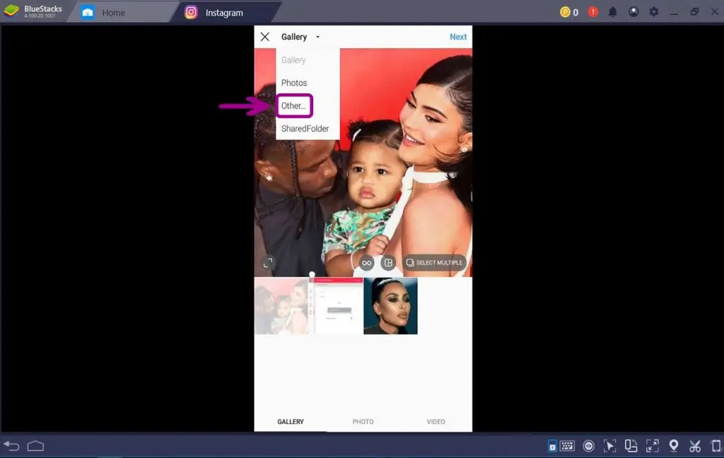Click the expand crop icon on photo

point(268,263)
